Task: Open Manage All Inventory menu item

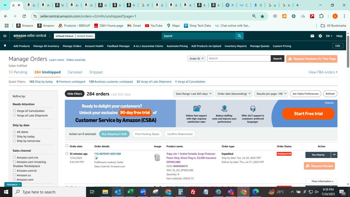Action: click(x=46, y=46)
